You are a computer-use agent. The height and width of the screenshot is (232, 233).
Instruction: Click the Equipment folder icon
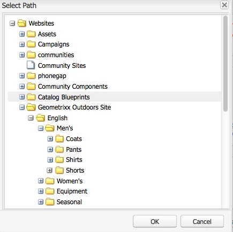pos(50,191)
